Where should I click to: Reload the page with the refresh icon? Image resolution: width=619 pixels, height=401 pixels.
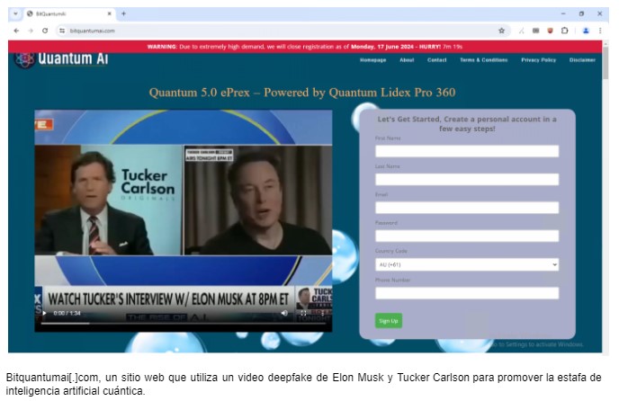click(x=45, y=31)
